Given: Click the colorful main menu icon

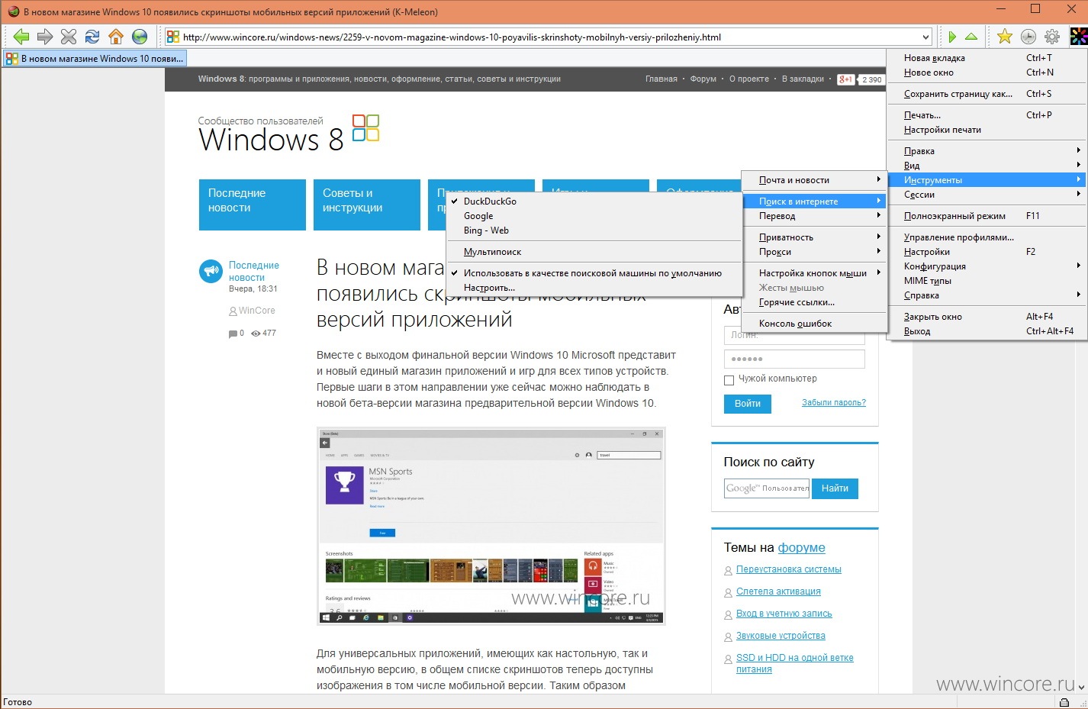Looking at the screenshot, I should click(x=1078, y=37).
